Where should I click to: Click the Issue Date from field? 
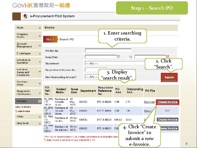101,57
